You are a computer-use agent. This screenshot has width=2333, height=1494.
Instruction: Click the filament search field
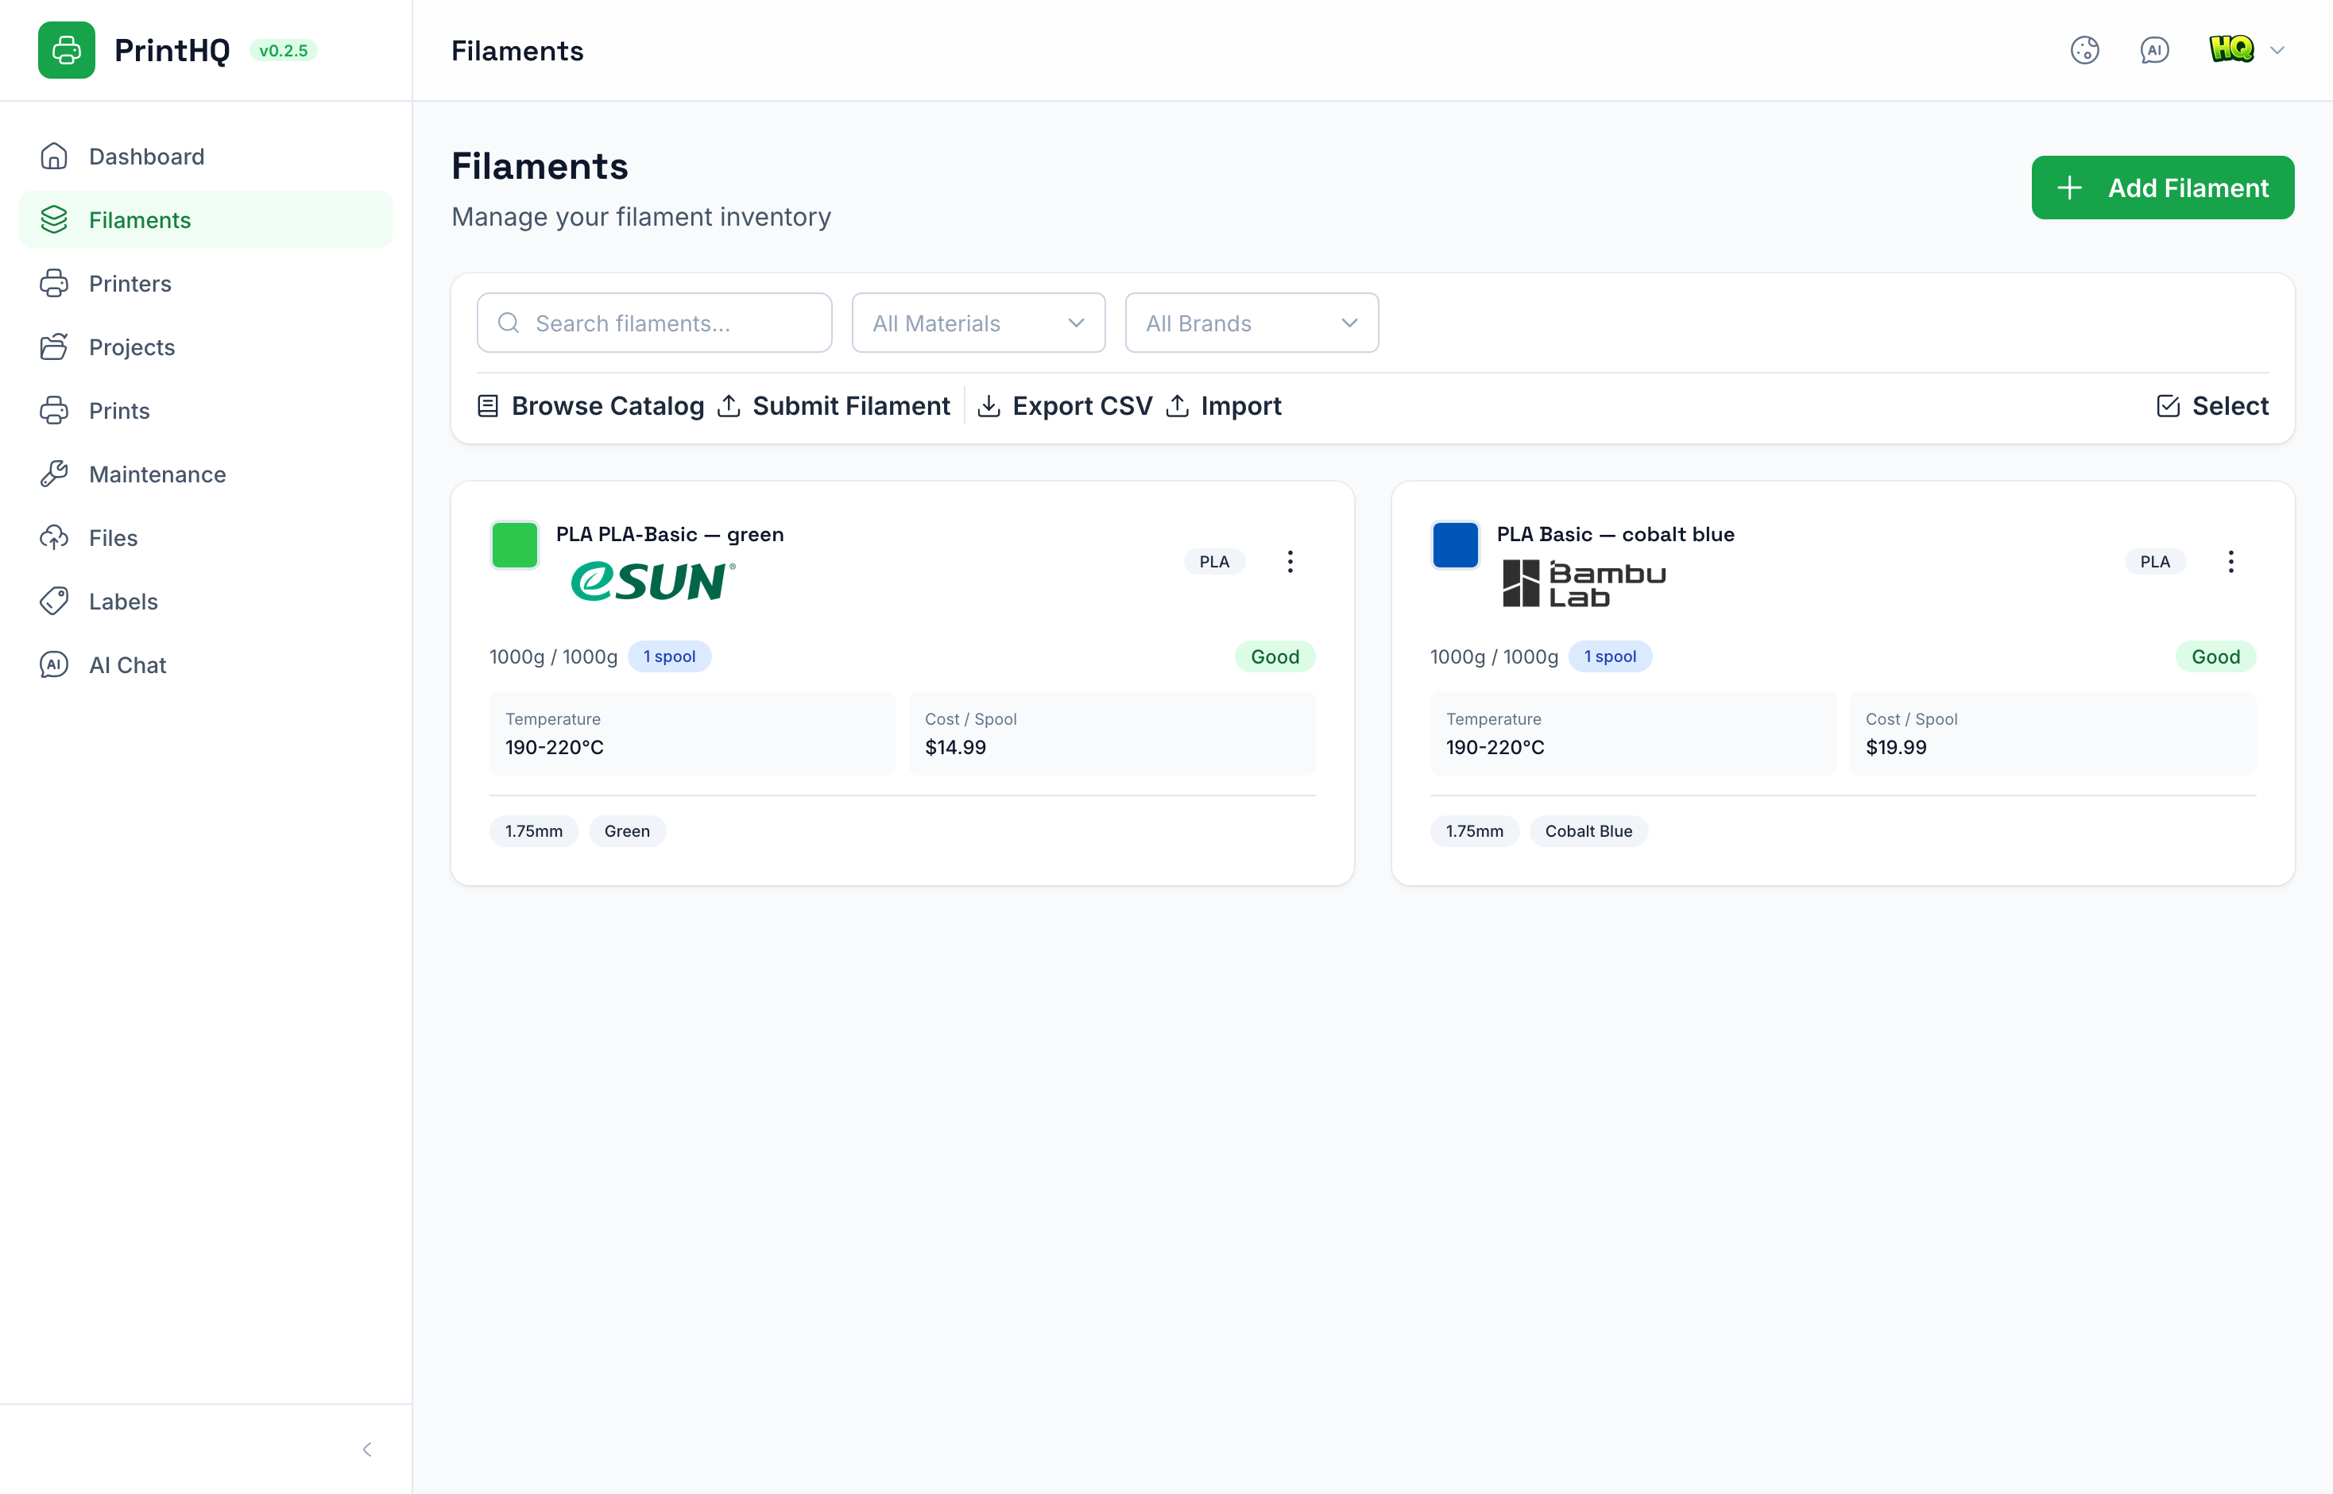pyautogui.click(x=654, y=322)
